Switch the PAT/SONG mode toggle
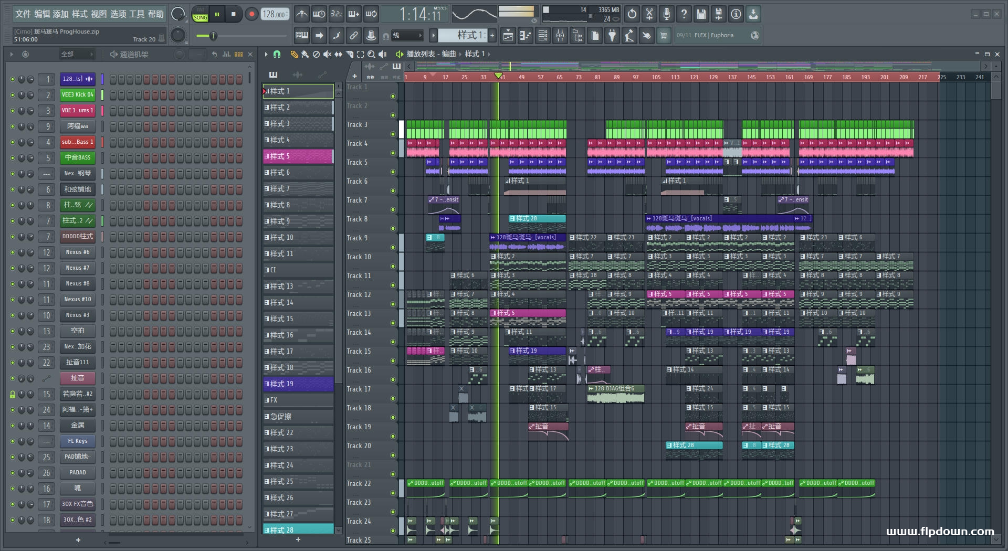 200,14
